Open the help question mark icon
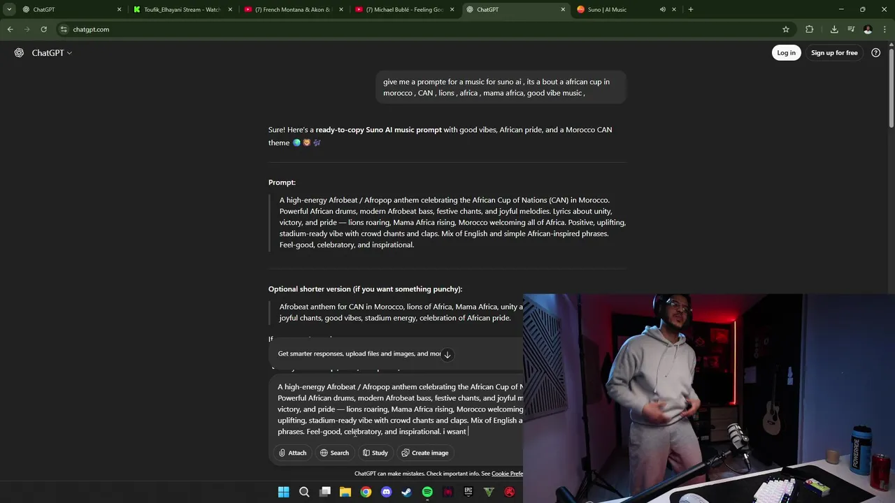The height and width of the screenshot is (503, 895). [x=875, y=52]
